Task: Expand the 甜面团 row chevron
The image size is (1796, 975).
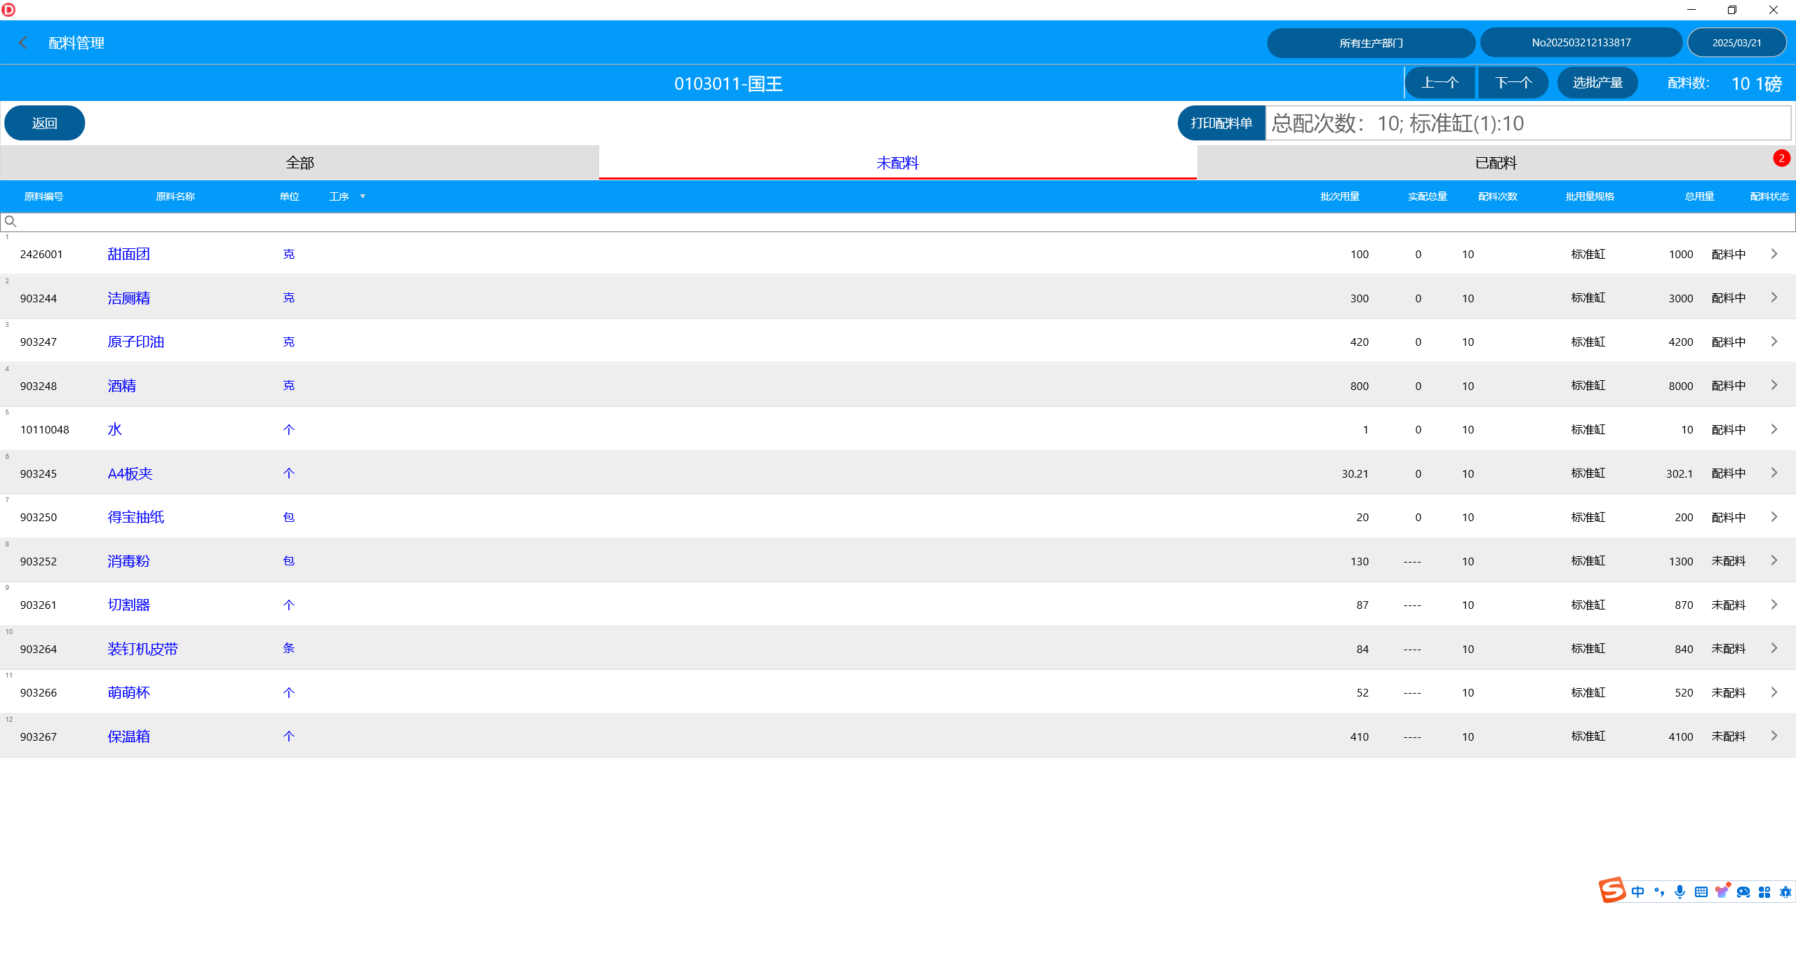Action: 1774,254
